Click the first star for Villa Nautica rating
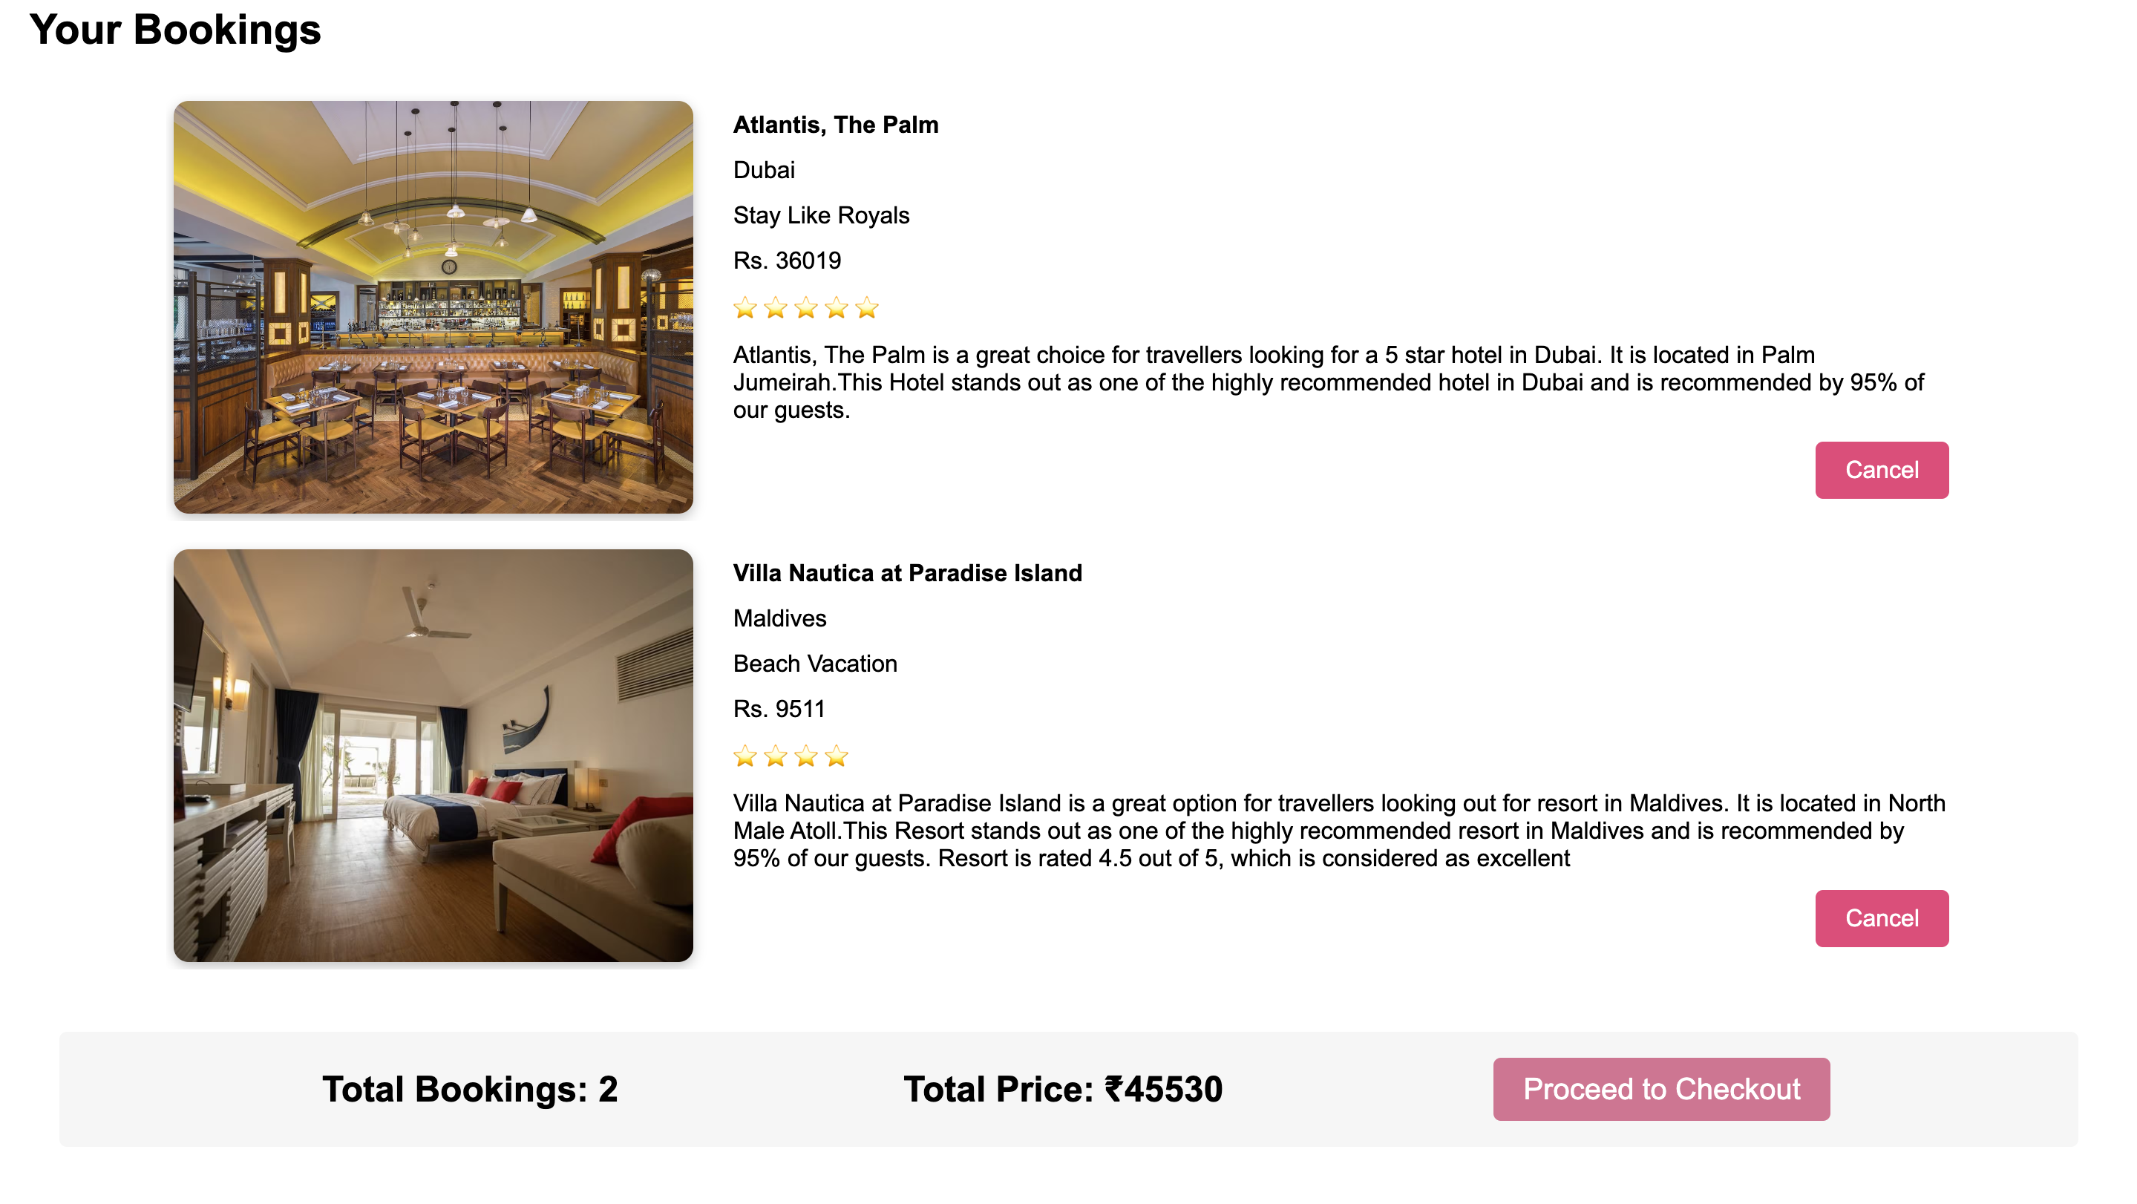 (x=744, y=756)
